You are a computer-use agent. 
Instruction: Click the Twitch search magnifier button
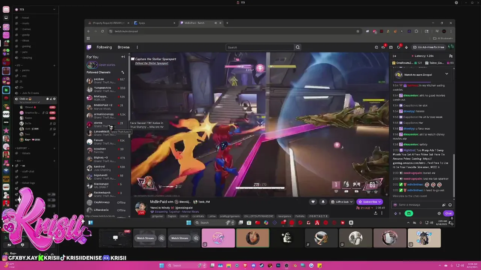(298, 47)
